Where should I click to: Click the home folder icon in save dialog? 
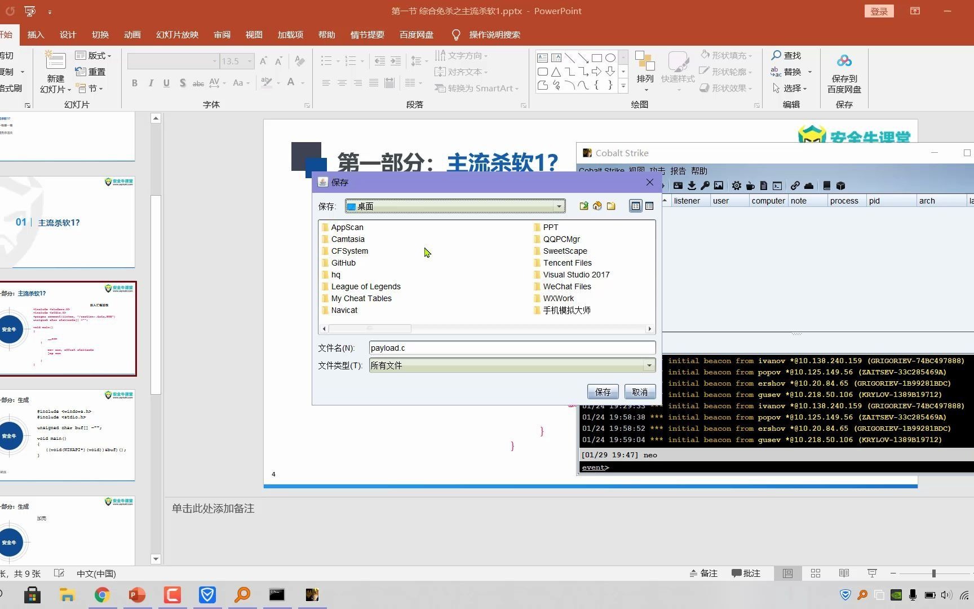597,206
